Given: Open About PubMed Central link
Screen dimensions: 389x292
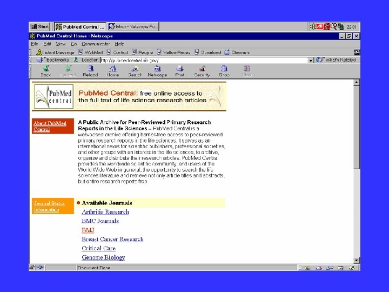Looking at the screenshot, I should [50, 126].
